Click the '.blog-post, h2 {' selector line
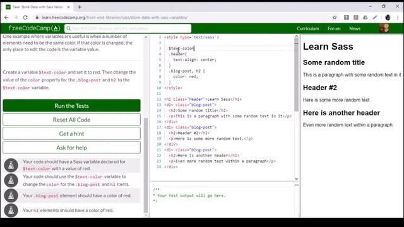The width and height of the screenshot is (404, 227). click(187, 71)
